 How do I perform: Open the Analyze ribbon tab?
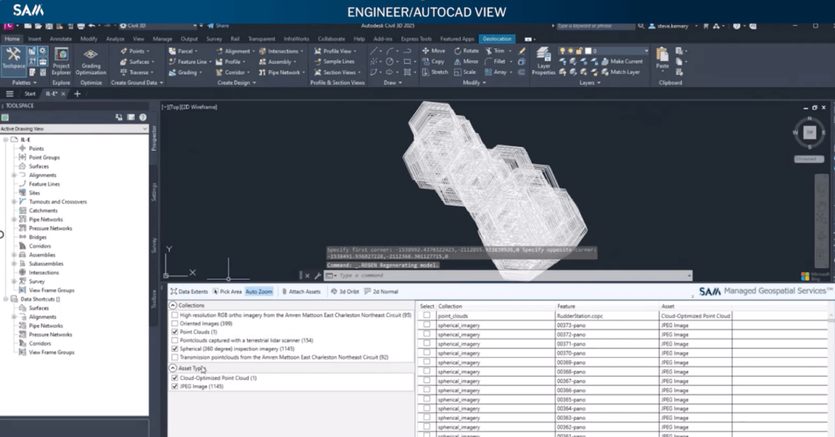click(x=115, y=39)
